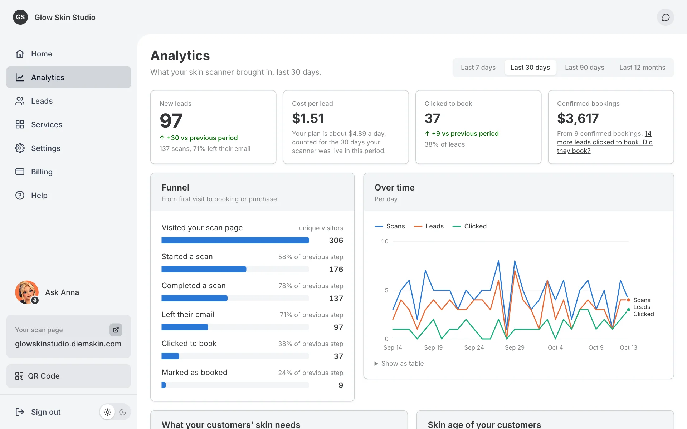Screen dimensions: 687x429
Task: Click the Confirmed bookings value $3,617
Action: (x=578, y=118)
